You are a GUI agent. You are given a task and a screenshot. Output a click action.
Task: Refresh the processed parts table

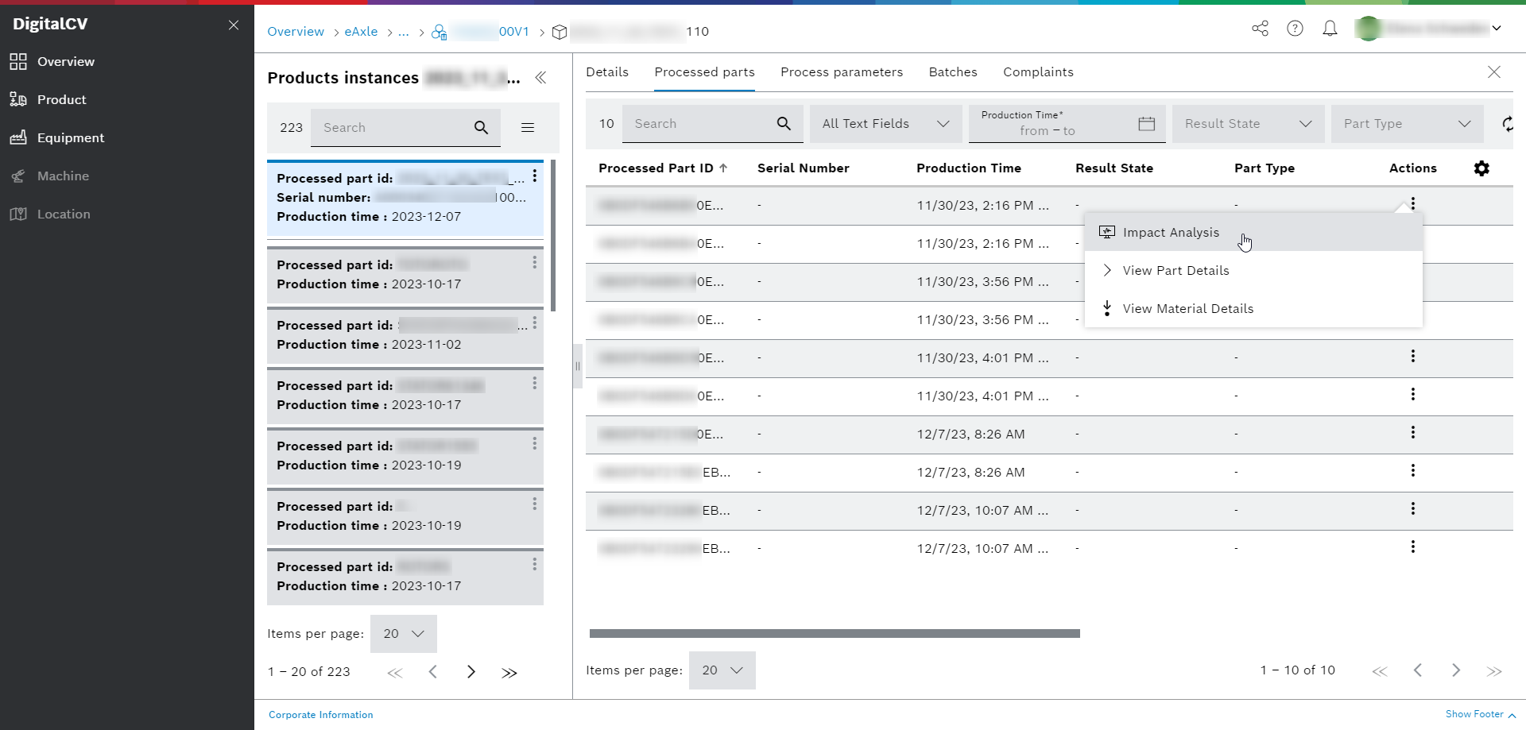[x=1507, y=124]
